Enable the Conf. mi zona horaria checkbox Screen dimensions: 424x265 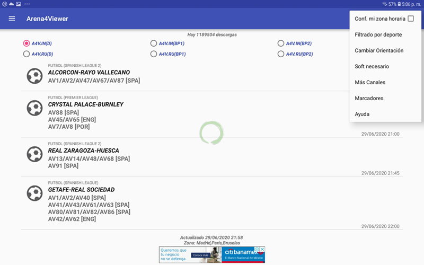(410, 19)
